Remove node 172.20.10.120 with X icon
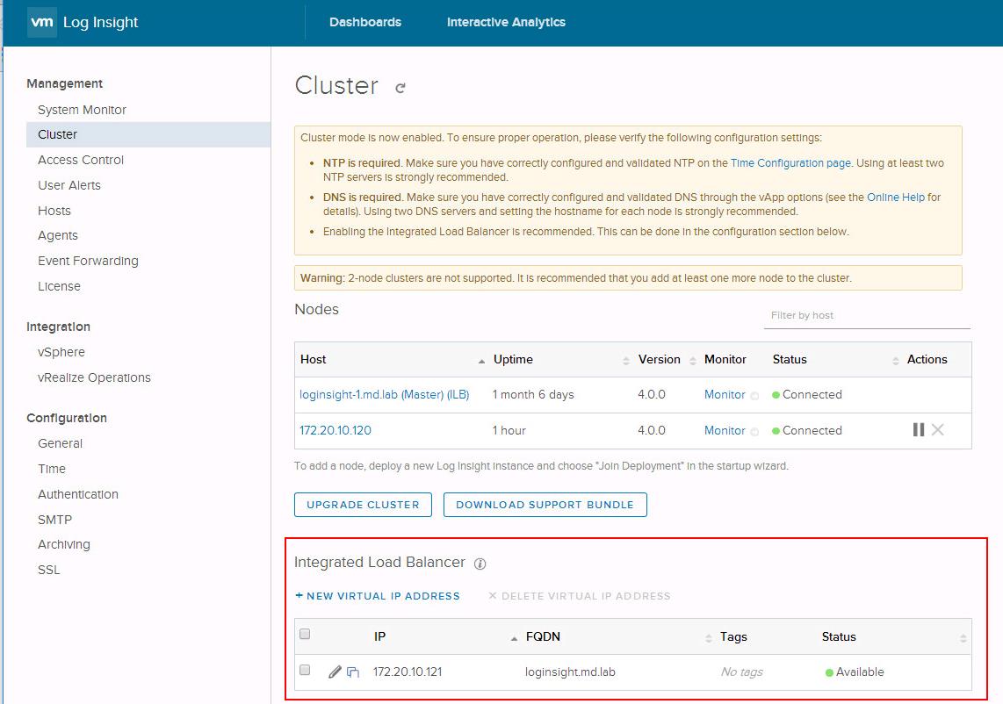The width and height of the screenshot is (1003, 704). point(938,430)
